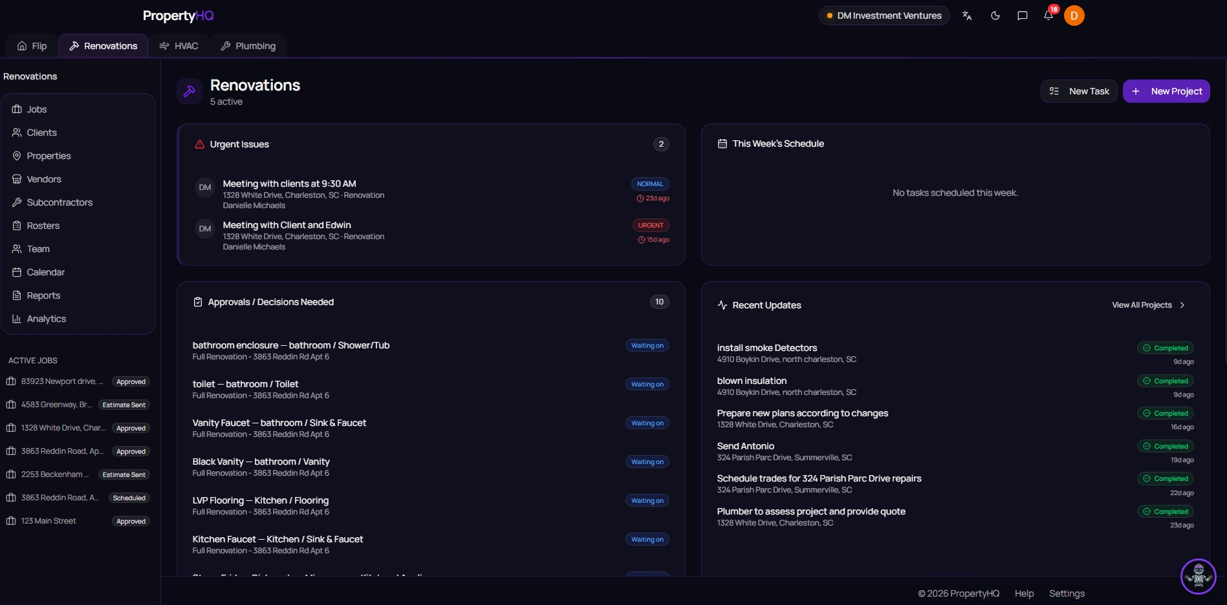This screenshot has width=1227, height=605.
Task: Open Calendar from the sidebar
Action: (x=45, y=272)
